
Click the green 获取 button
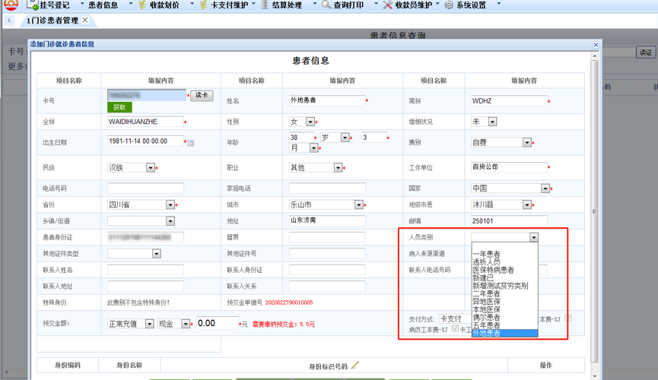pos(119,107)
